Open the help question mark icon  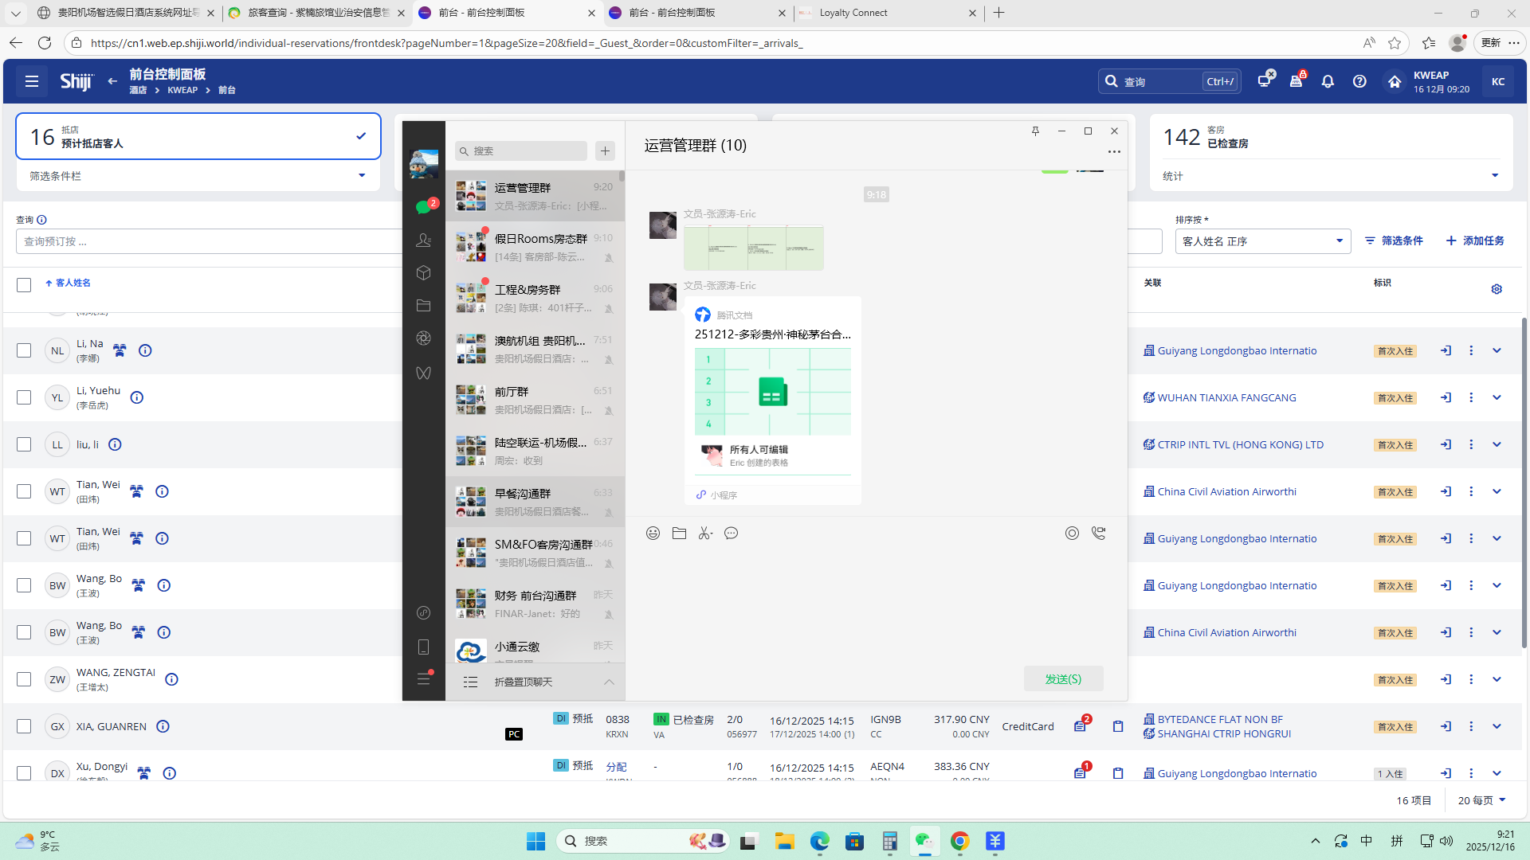click(x=1359, y=81)
